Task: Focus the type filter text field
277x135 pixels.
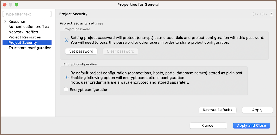Action: [x=27, y=14]
